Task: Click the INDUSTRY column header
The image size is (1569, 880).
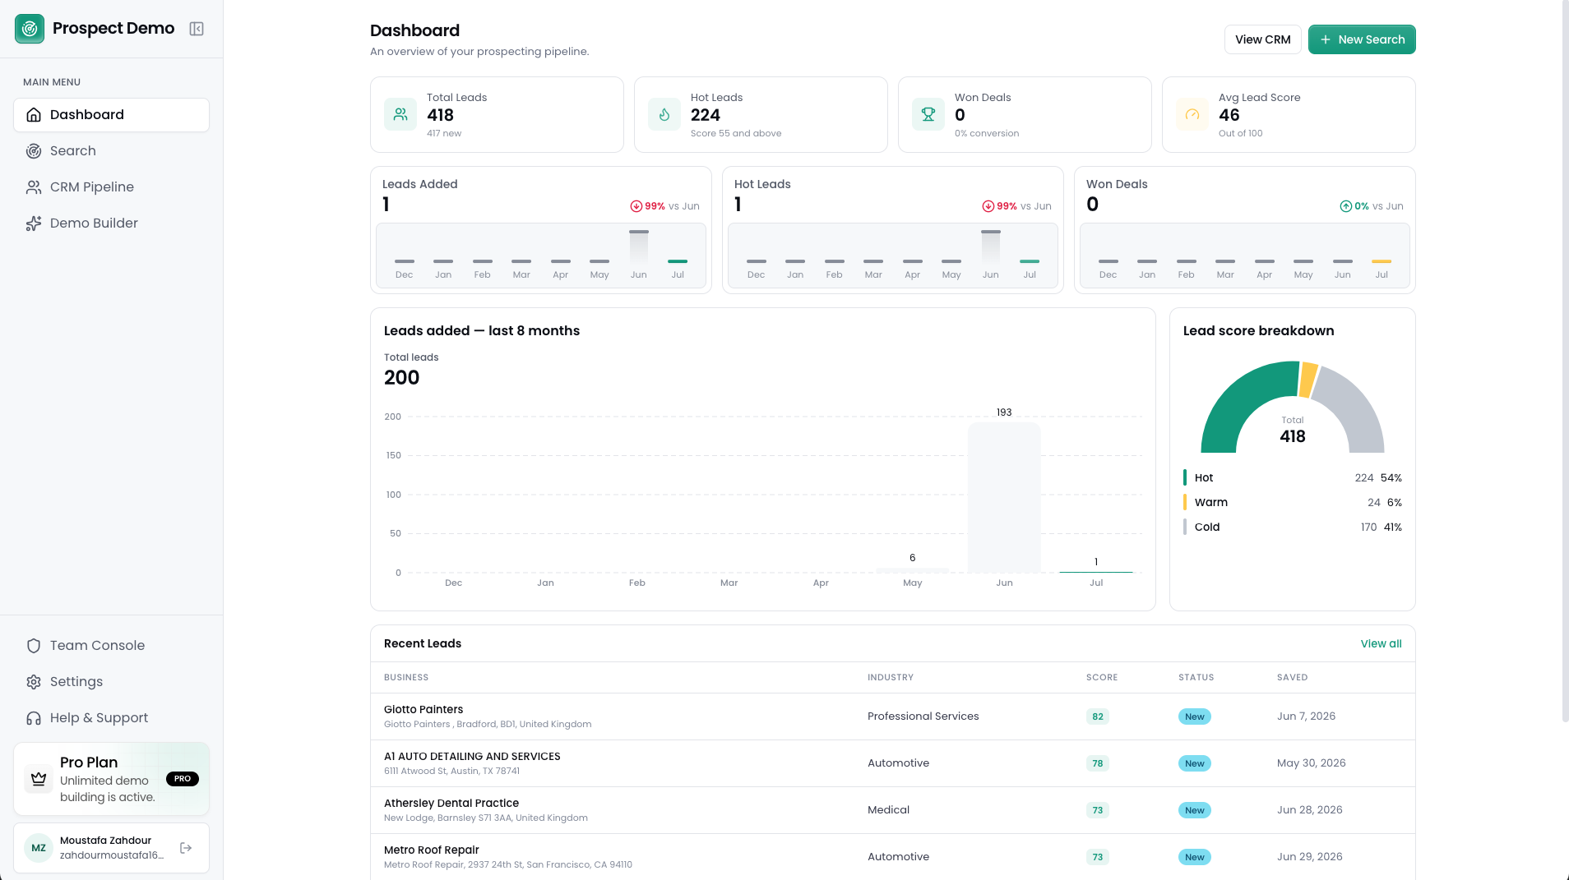Action: click(891, 677)
